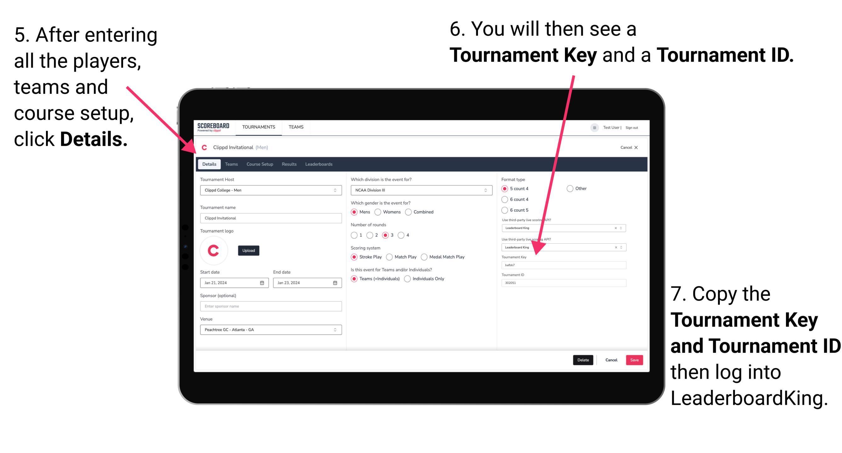842x453 pixels.
Task: Click Save to save tournament details
Action: 635,360
